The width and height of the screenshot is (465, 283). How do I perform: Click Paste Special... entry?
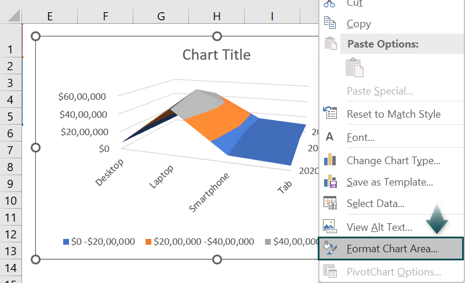[380, 91]
